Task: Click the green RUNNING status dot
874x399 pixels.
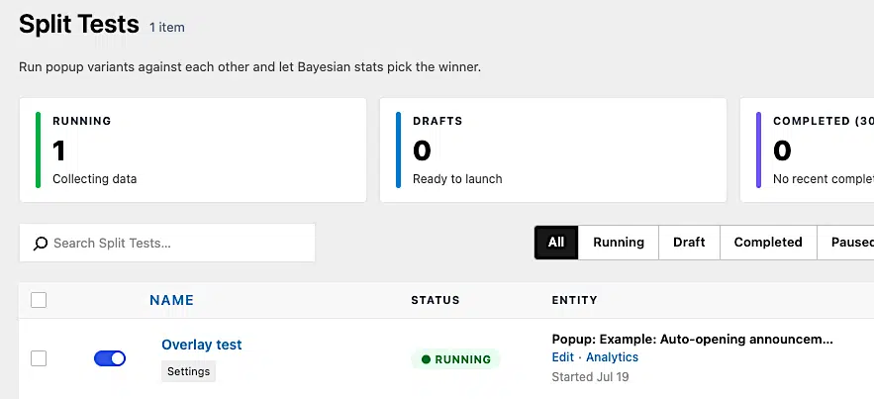Action: point(427,359)
